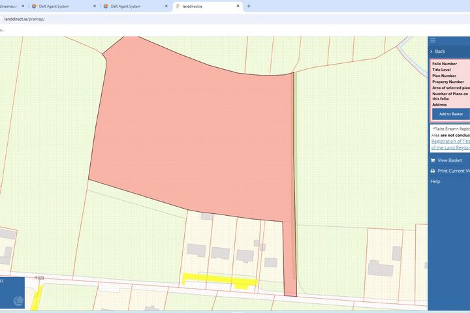Click the shopping cart basket icon
This screenshot has height=313, width=470.
pyautogui.click(x=433, y=160)
